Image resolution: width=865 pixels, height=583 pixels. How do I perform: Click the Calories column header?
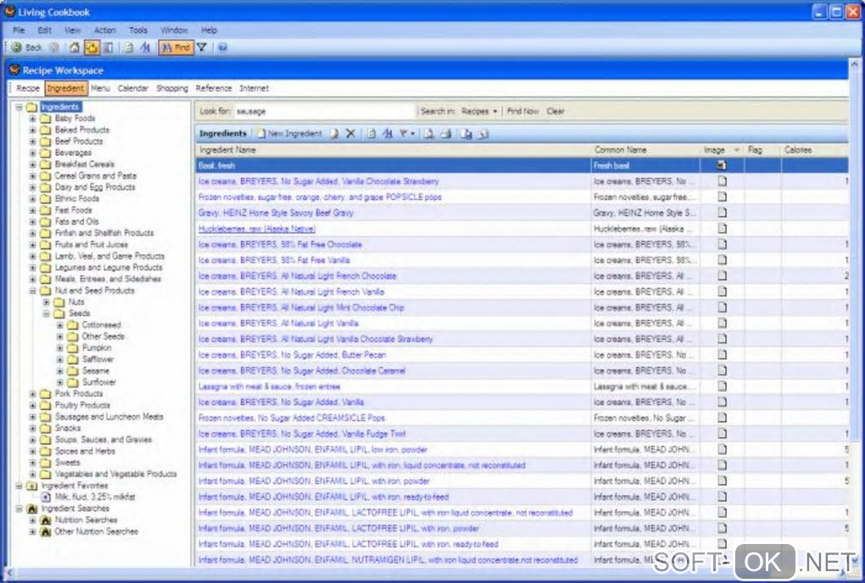[x=814, y=150]
